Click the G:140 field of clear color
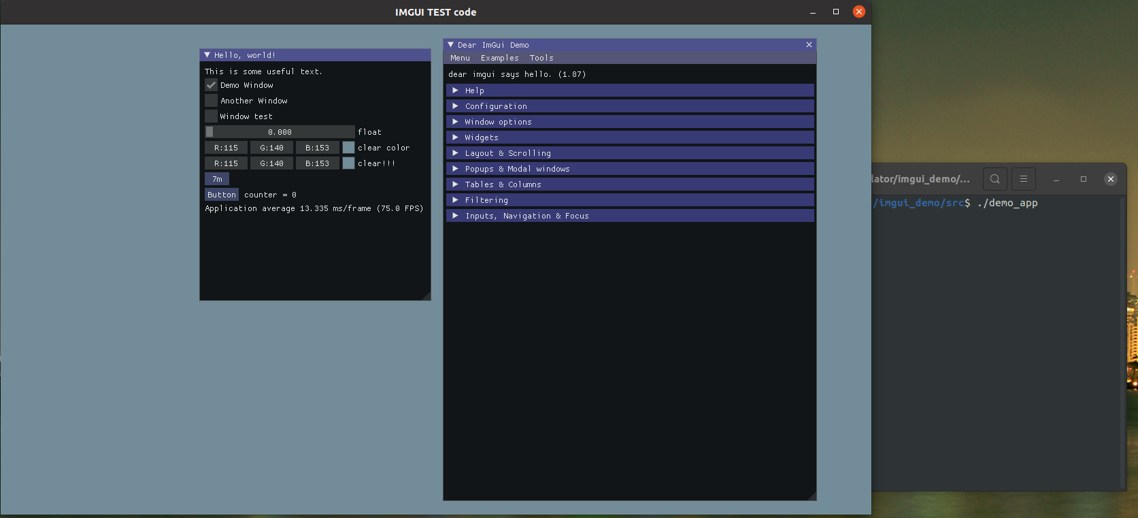Viewport: 1138px width, 518px height. [271, 148]
